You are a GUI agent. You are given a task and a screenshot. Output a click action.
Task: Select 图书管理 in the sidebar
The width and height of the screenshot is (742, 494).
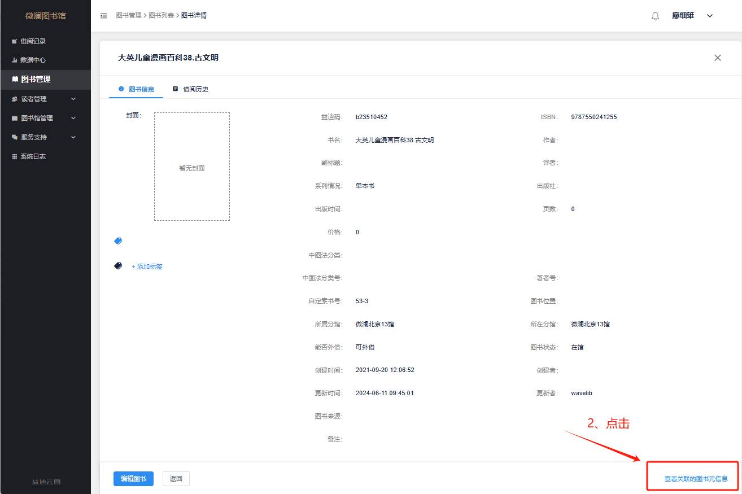tap(36, 80)
